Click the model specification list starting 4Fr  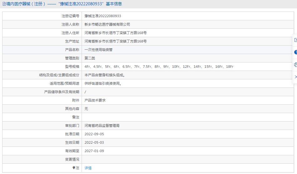(159, 67)
